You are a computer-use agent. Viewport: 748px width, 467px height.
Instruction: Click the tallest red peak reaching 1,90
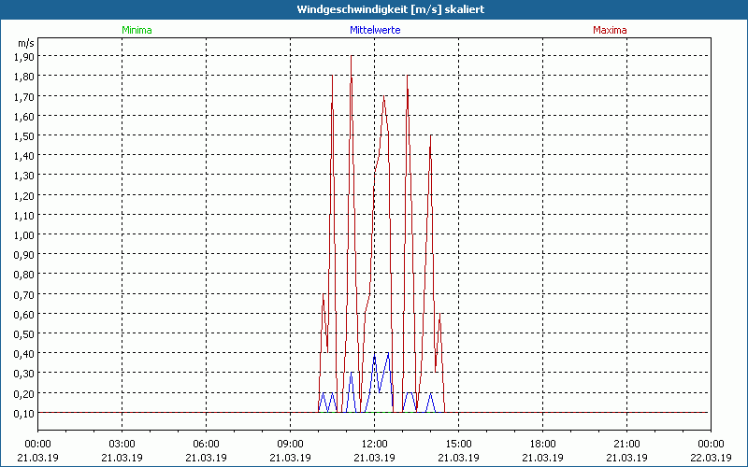[352, 58]
